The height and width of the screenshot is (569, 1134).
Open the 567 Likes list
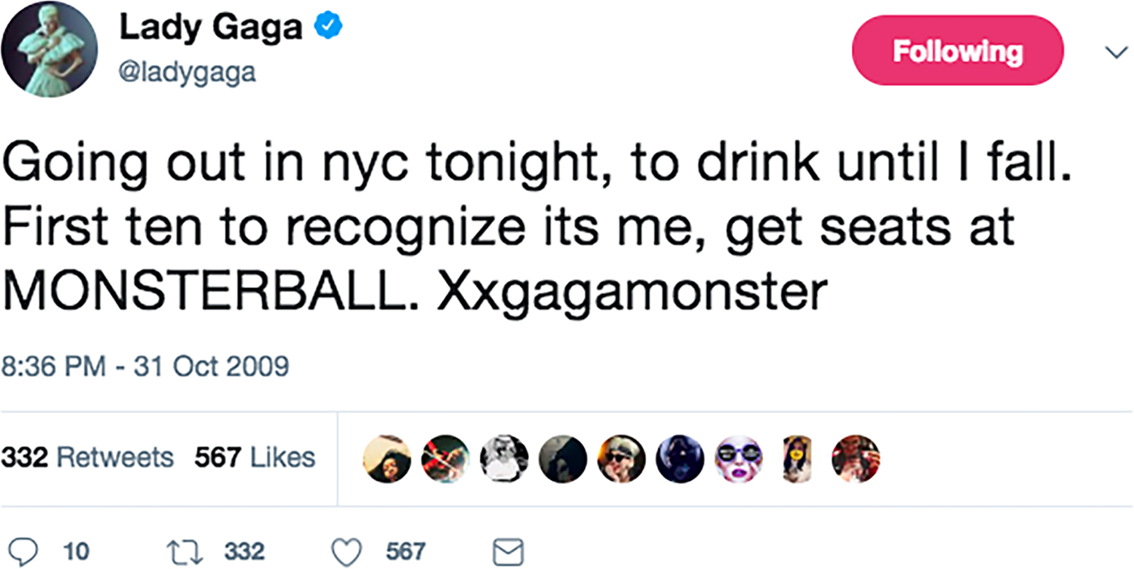click(x=254, y=458)
